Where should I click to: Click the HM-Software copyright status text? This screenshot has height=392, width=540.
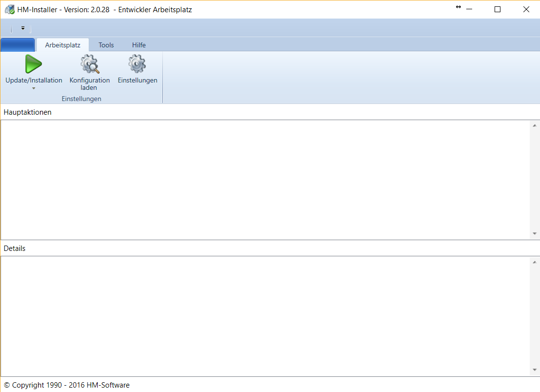coord(67,385)
